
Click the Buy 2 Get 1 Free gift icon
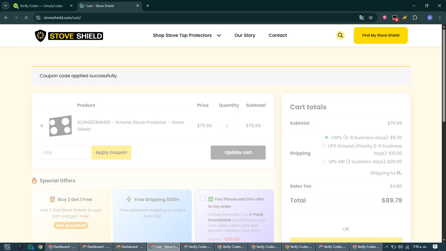click(52, 199)
